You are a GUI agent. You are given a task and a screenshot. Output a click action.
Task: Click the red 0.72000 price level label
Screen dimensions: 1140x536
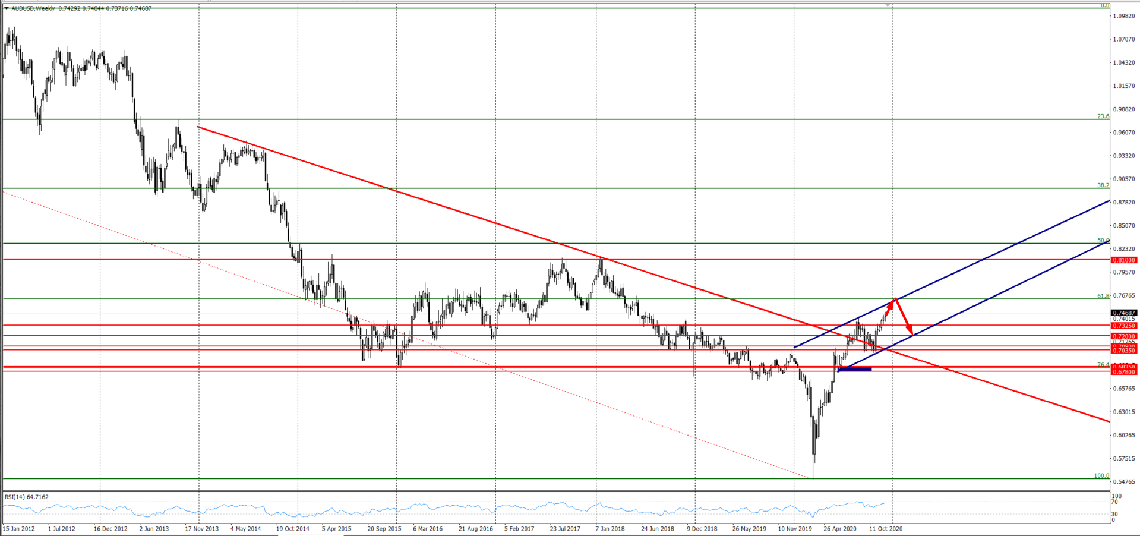(1123, 336)
